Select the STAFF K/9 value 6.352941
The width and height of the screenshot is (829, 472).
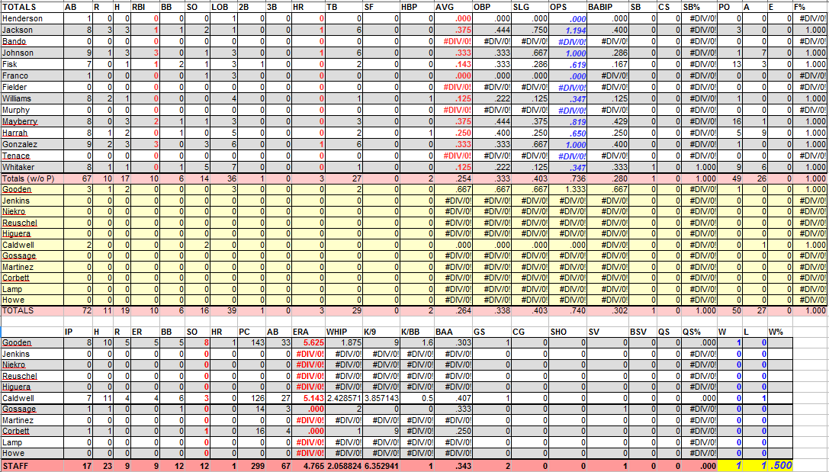pyautogui.click(x=382, y=466)
